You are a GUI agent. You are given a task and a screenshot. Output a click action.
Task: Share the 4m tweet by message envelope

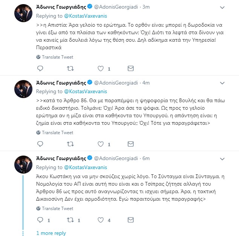pos(131,144)
